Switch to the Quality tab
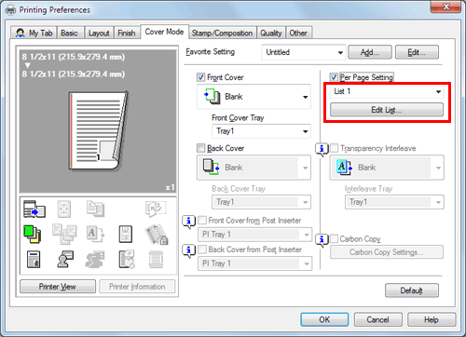This screenshot has width=466, height=337. point(271,33)
